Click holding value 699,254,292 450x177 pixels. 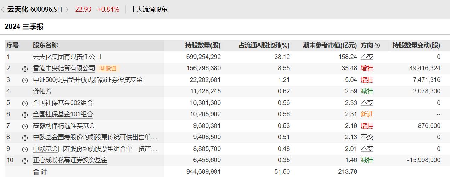point(203,57)
